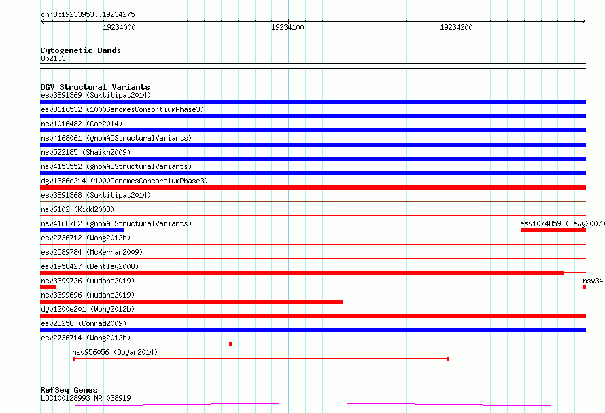Click the chr8:19233953..19234275 coordinate label
605x413 pixels.
point(88,14)
